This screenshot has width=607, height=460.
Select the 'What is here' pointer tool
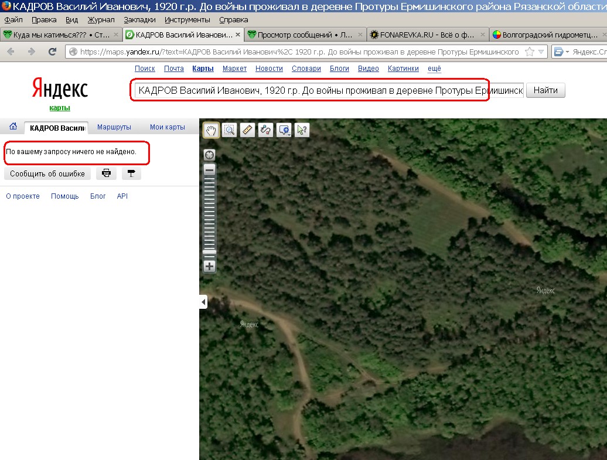pyautogui.click(x=302, y=130)
